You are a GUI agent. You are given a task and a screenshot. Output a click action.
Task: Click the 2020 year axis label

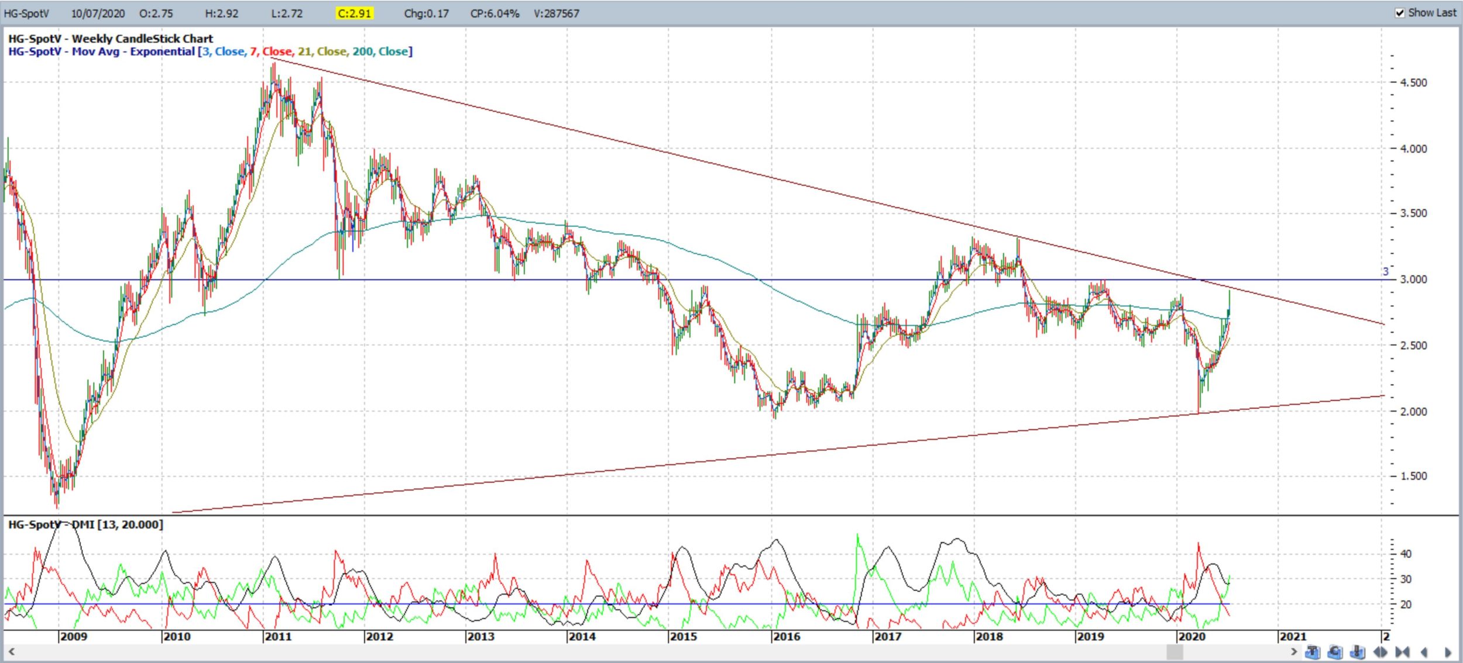[1191, 636]
